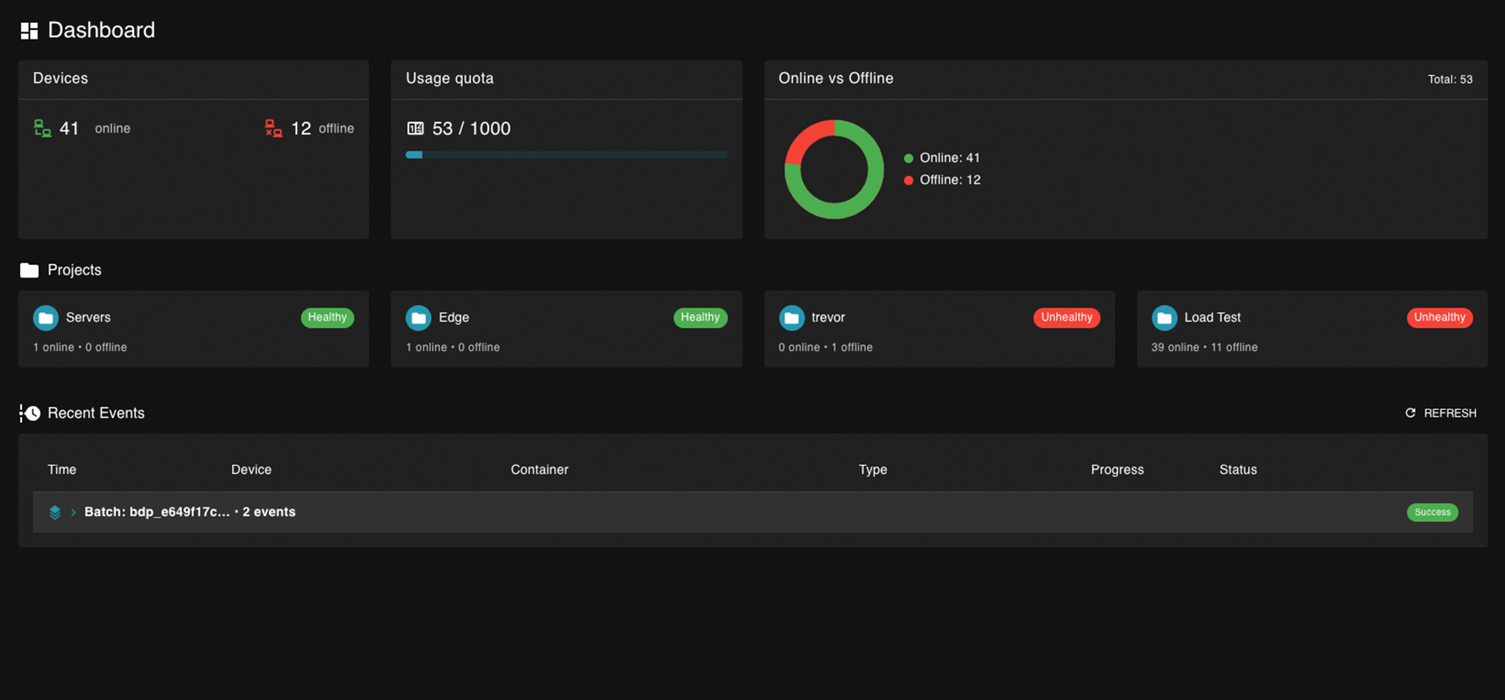Open the Edge project card
The width and height of the screenshot is (1505, 700).
pos(566,329)
